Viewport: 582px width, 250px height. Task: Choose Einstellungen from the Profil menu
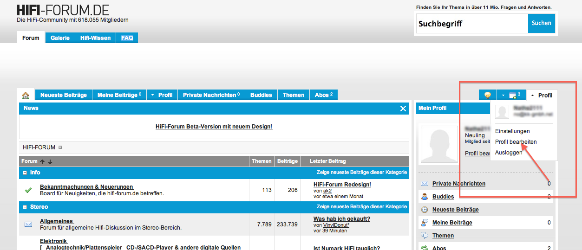pyautogui.click(x=512, y=131)
